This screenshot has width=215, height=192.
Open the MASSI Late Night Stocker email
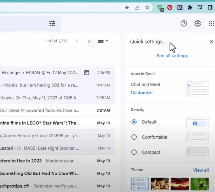(58, 148)
